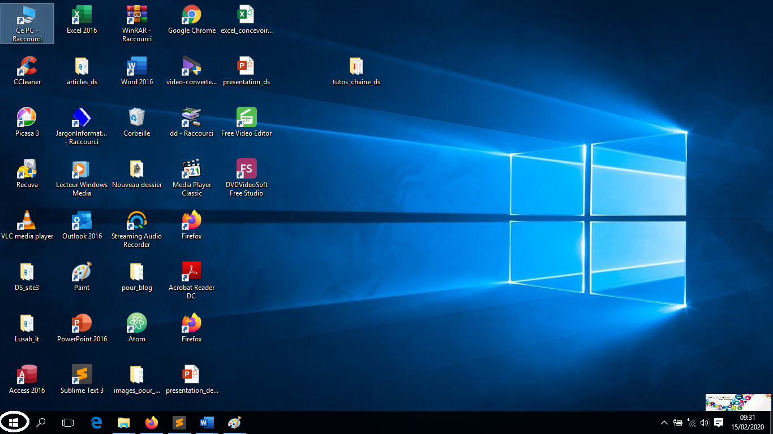Select the Picasa 3 shortcut
Image resolution: width=773 pixels, height=434 pixels.
27,123
